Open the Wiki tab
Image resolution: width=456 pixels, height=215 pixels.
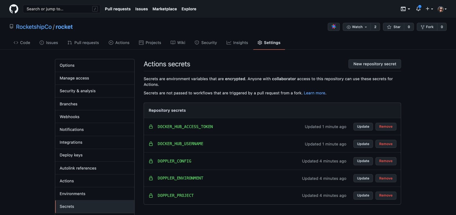[x=178, y=43]
